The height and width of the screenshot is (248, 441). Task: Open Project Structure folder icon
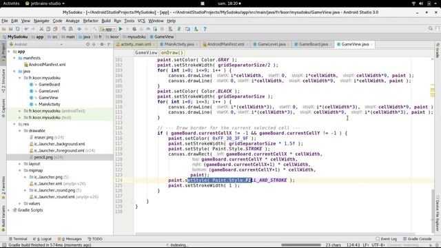(x=187, y=29)
